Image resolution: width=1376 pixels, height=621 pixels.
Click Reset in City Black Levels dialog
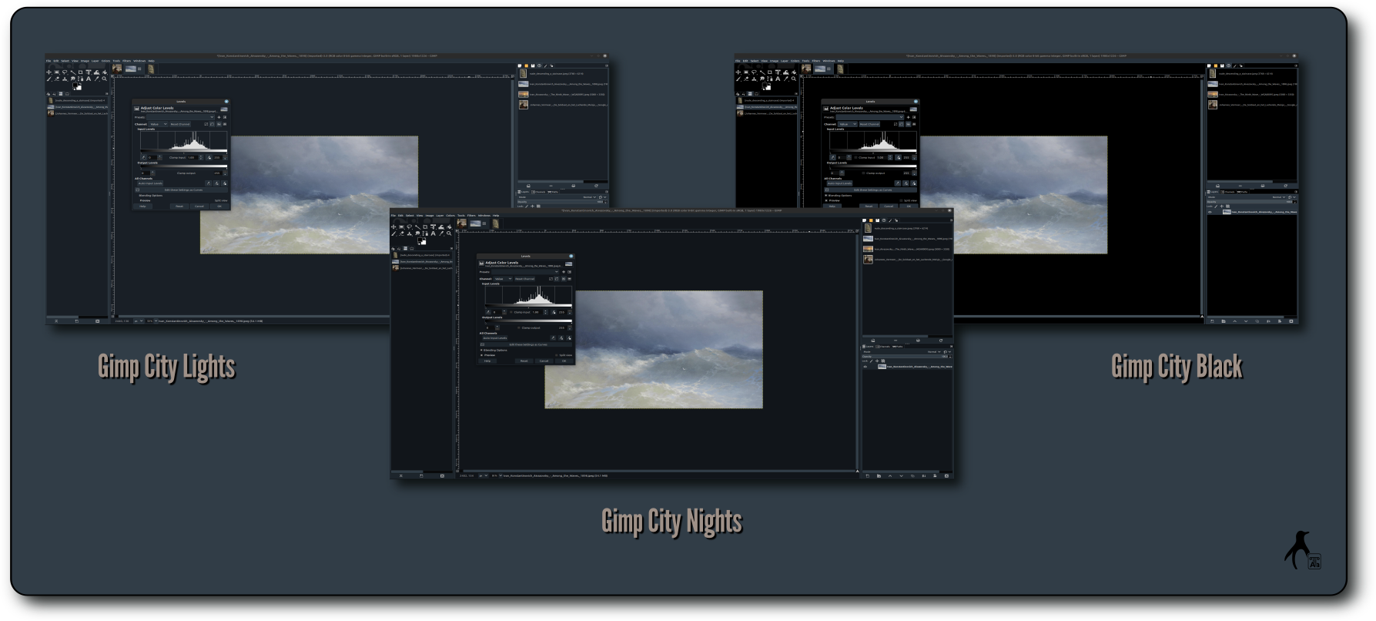(x=869, y=206)
